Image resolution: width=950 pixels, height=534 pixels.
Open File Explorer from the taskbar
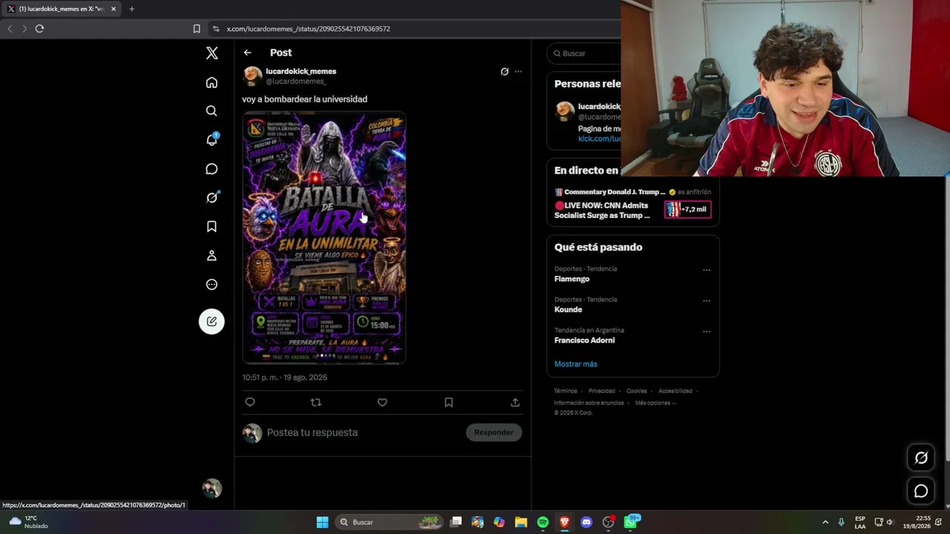click(x=521, y=522)
